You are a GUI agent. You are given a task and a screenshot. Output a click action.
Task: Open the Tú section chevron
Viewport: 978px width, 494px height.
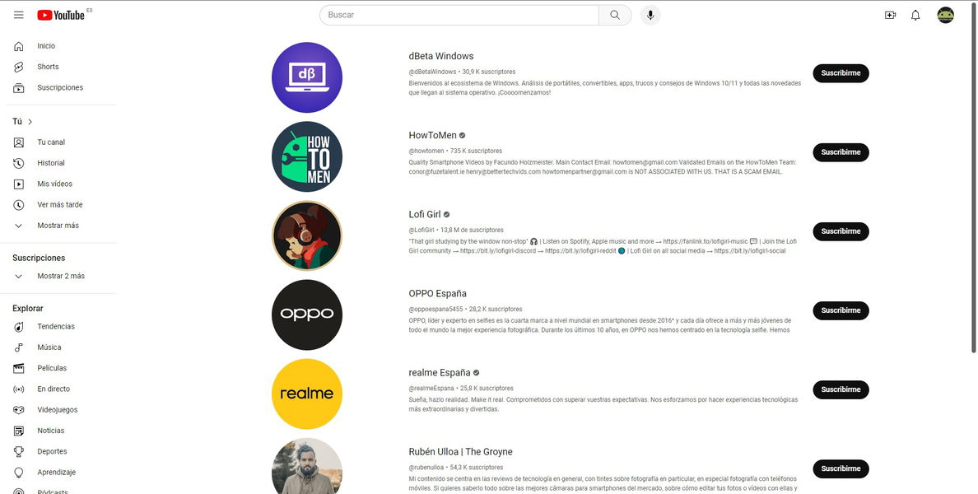pos(30,122)
